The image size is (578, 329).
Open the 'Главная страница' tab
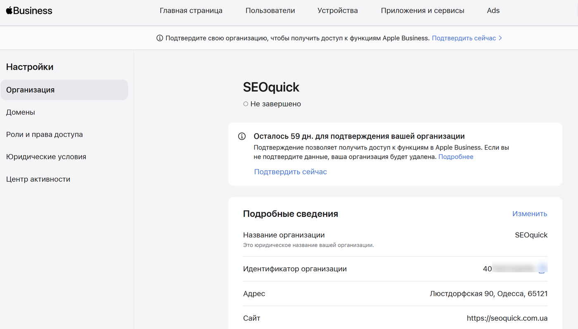click(191, 11)
